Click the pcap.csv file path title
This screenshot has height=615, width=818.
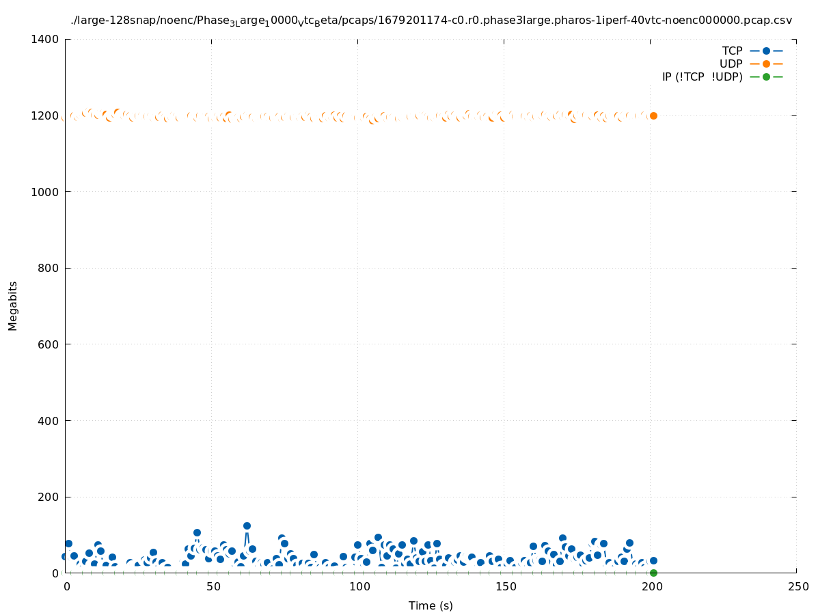tap(431, 20)
